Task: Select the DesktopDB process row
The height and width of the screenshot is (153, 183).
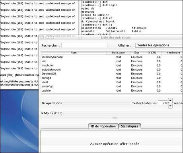Action: pos(112,74)
